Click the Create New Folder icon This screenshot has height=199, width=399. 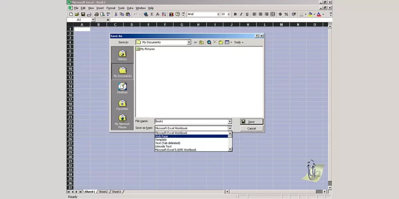point(221,42)
